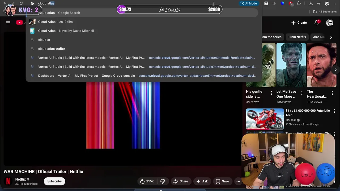Open the QR code extension icon
The height and width of the screenshot is (191, 340).
pyautogui.click(x=266, y=3)
